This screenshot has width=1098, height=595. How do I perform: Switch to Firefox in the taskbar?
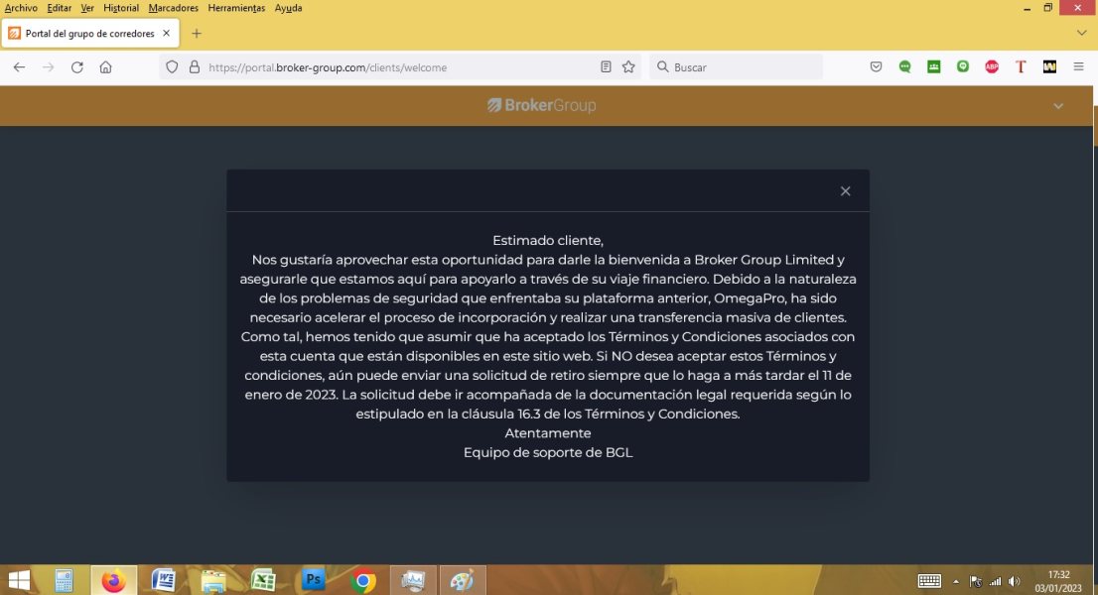(113, 580)
